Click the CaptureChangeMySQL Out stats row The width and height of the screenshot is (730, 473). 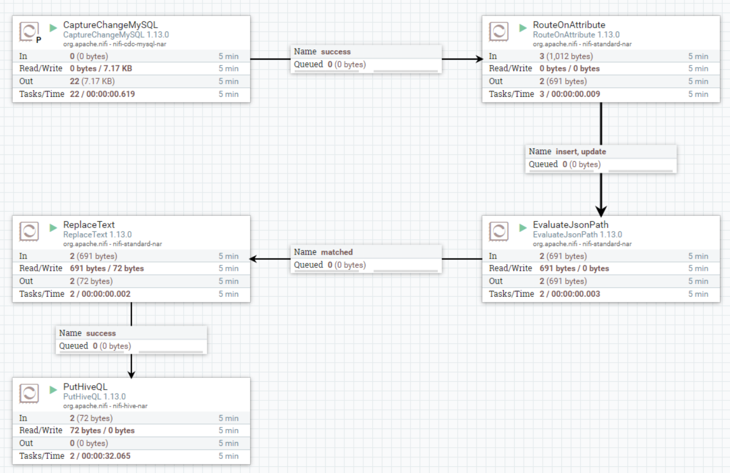click(132, 81)
